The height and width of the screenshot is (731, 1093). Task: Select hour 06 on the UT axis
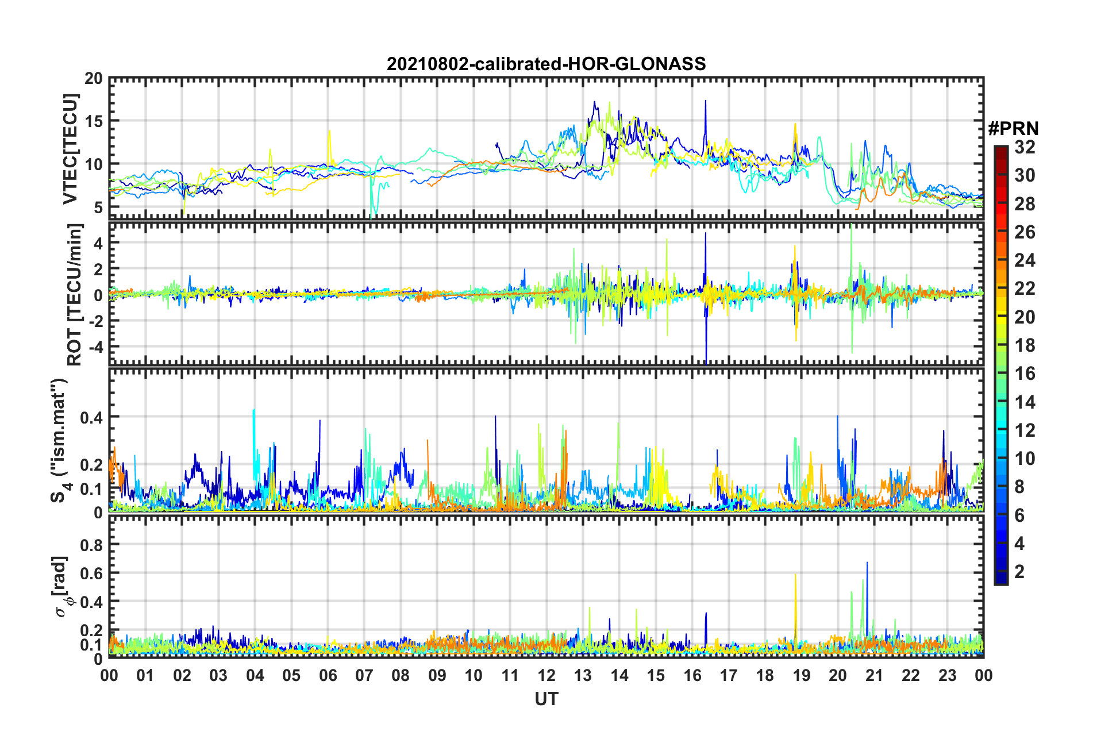pos(328,675)
